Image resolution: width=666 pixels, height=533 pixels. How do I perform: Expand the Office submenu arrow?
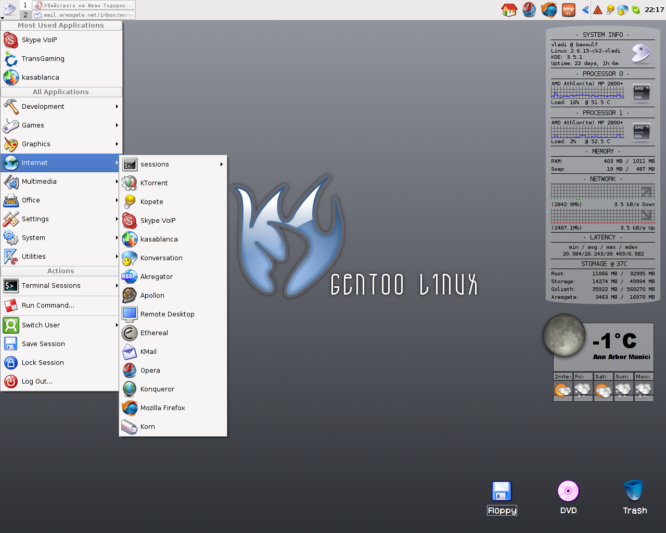[117, 200]
